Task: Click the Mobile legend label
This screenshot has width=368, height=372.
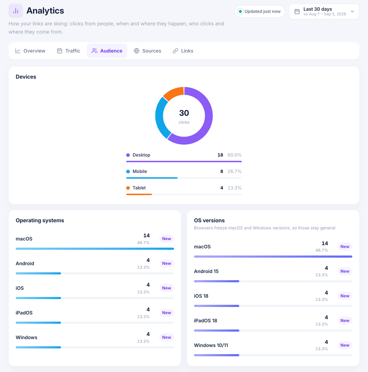Action: (140, 171)
